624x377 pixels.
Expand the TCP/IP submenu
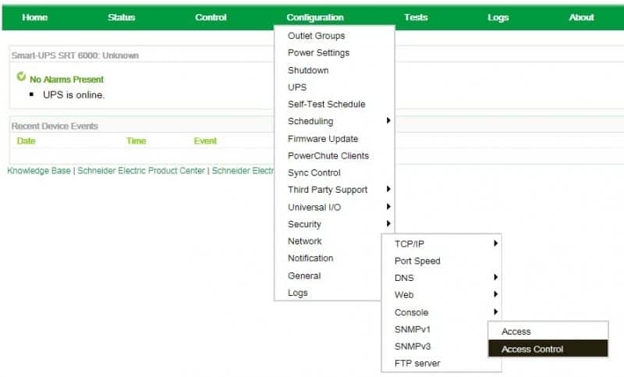(409, 244)
